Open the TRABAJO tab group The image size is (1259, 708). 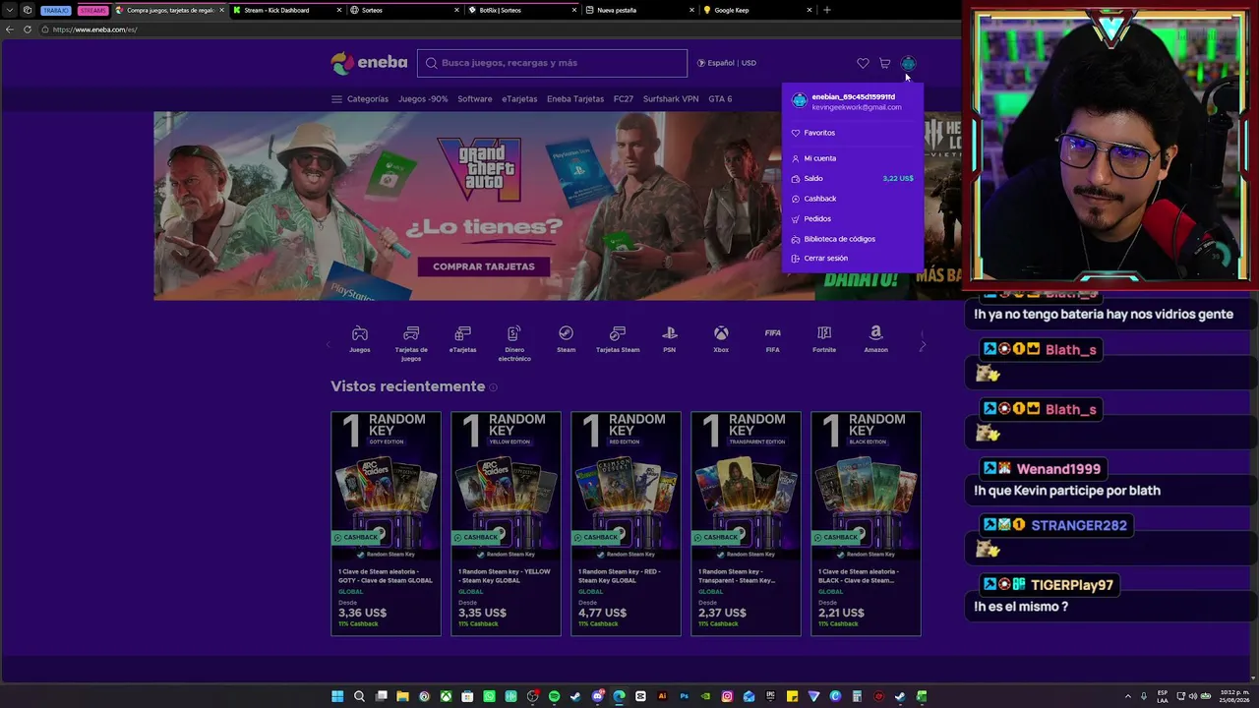(56, 10)
